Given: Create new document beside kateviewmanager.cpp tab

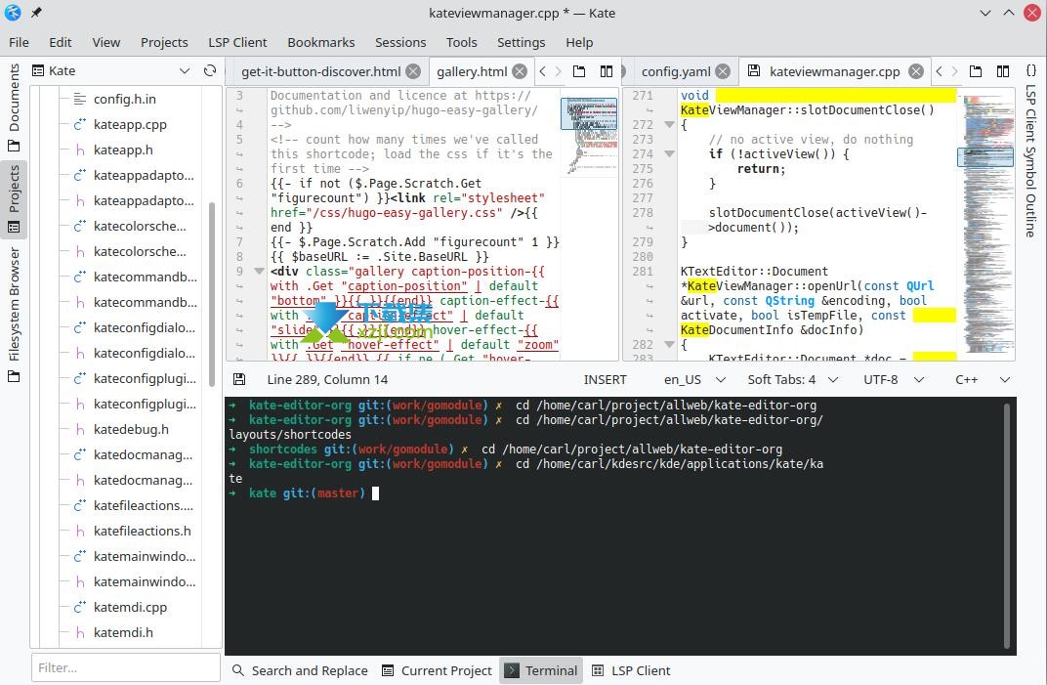Looking at the screenshot, I should tap(976, 71).
